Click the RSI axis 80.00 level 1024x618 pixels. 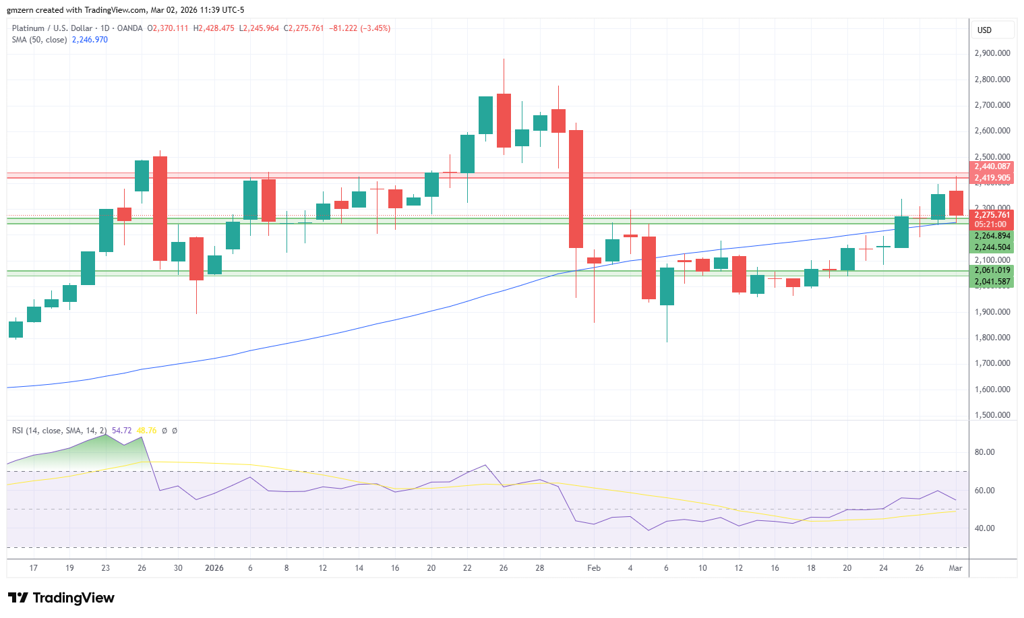coord(985,452)
